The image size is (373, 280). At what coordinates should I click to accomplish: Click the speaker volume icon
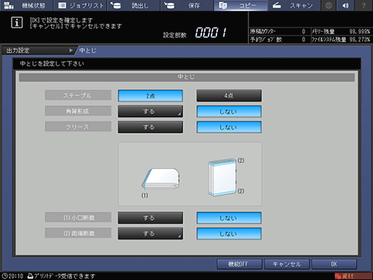(x=346, y=5)
